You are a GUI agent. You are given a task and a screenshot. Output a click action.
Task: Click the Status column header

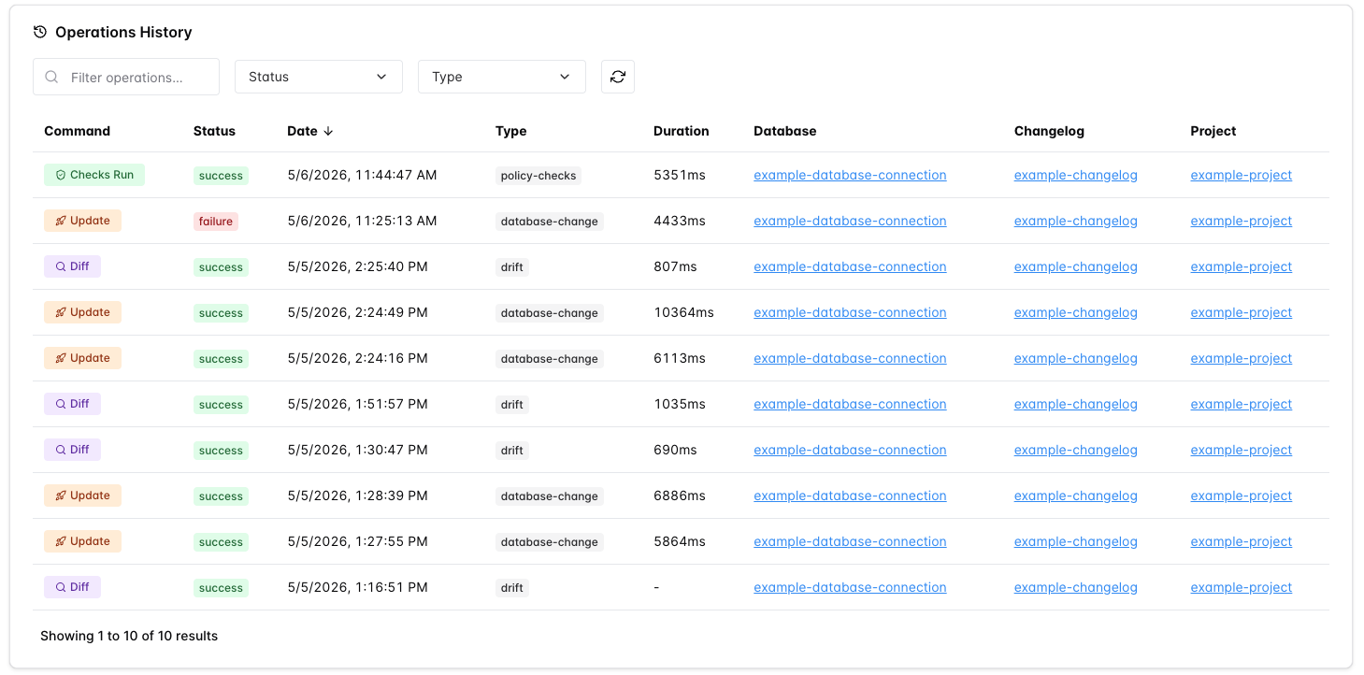click(x=214, y=131)
